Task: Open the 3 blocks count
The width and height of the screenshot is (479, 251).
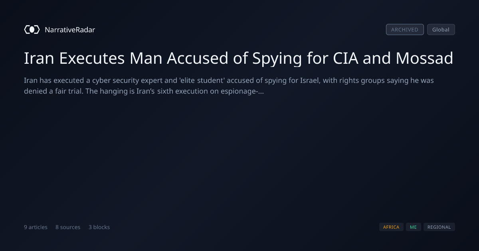Action: pos(99,227)
